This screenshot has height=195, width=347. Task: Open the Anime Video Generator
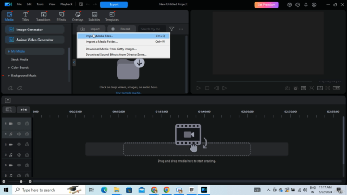coord(35,40)
